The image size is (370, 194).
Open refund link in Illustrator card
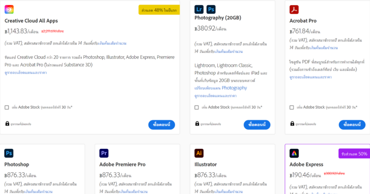tap(228, 192)
